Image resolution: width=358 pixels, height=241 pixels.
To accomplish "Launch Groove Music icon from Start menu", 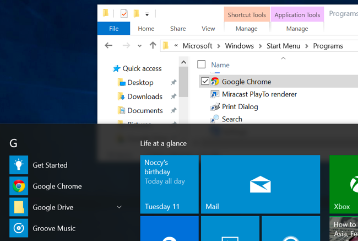I will (19, 228).
